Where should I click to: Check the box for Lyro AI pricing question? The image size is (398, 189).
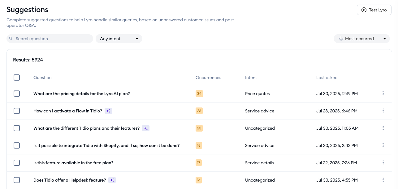coord(17,94)
